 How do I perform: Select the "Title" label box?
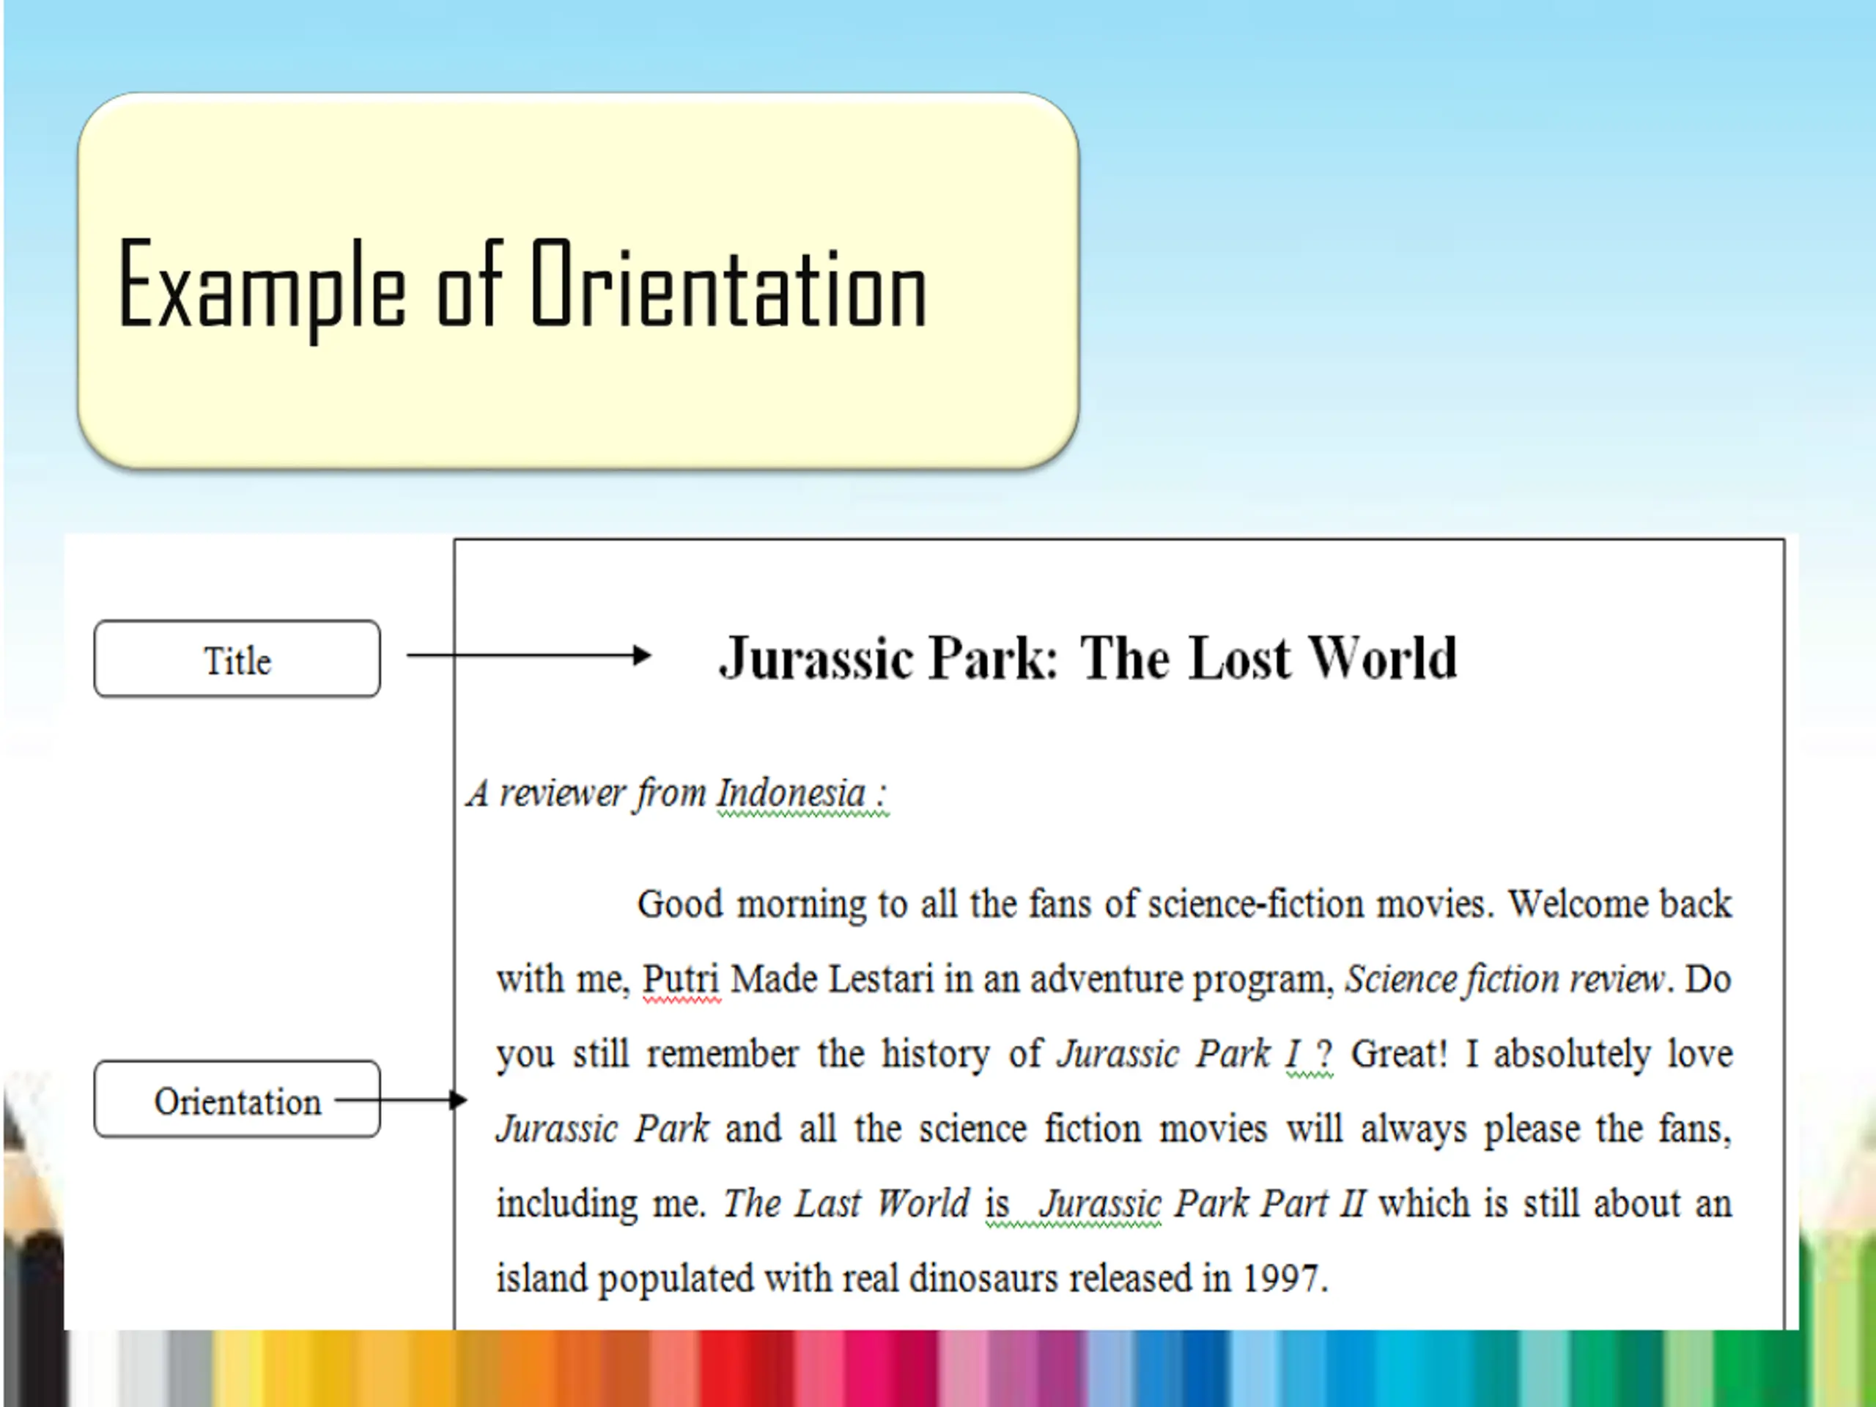coord(237,659)
